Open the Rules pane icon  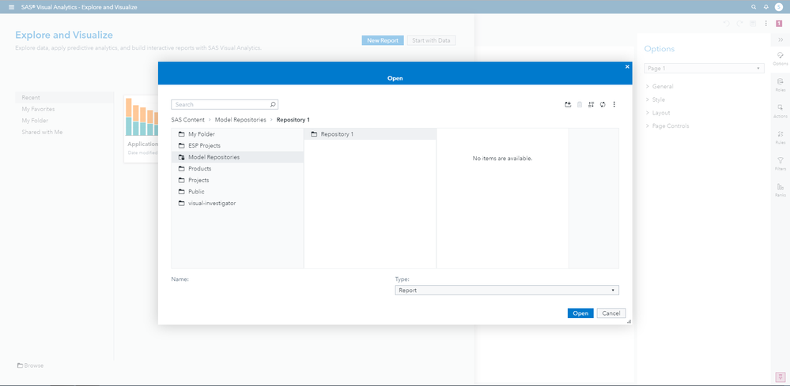(x=781, y=137)
